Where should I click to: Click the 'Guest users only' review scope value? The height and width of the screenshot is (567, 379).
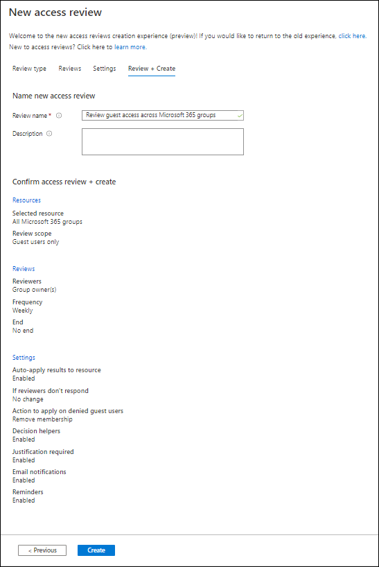tap(36, 242)
